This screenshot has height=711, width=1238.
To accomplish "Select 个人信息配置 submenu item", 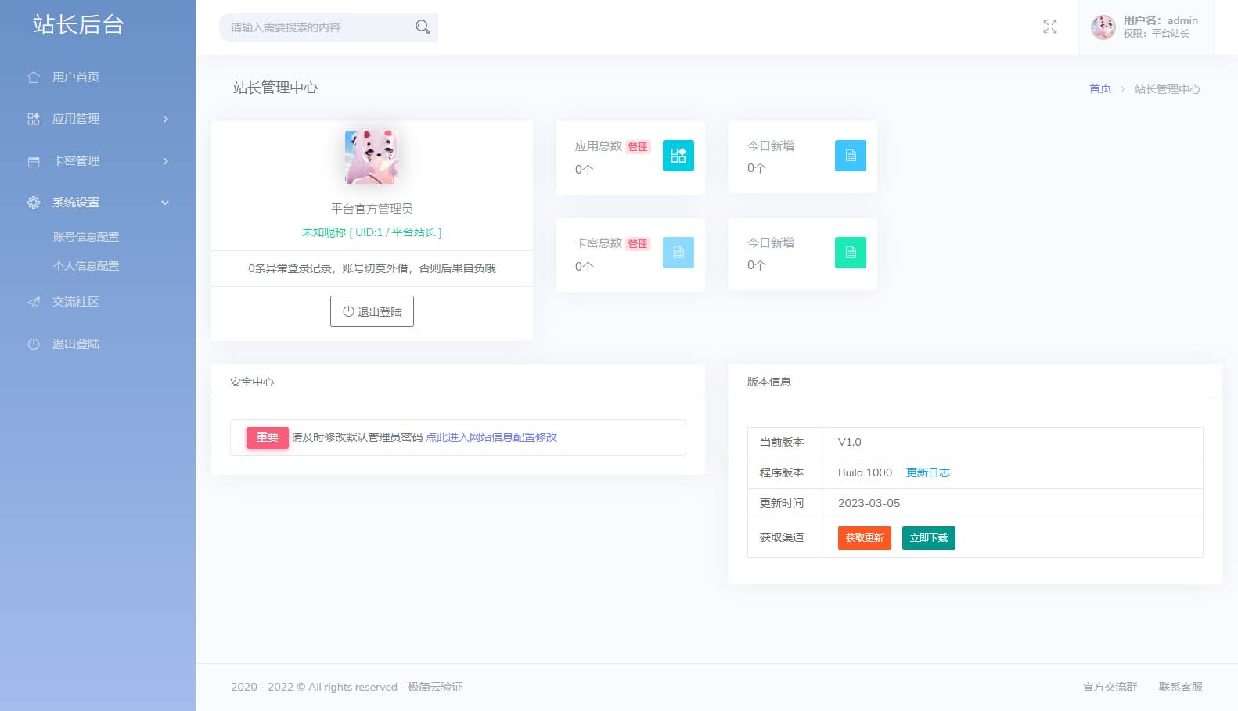I will (x=86, y=266).
